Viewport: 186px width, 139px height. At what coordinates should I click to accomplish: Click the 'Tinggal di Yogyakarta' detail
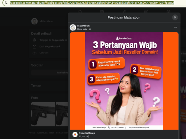[52, 40]
